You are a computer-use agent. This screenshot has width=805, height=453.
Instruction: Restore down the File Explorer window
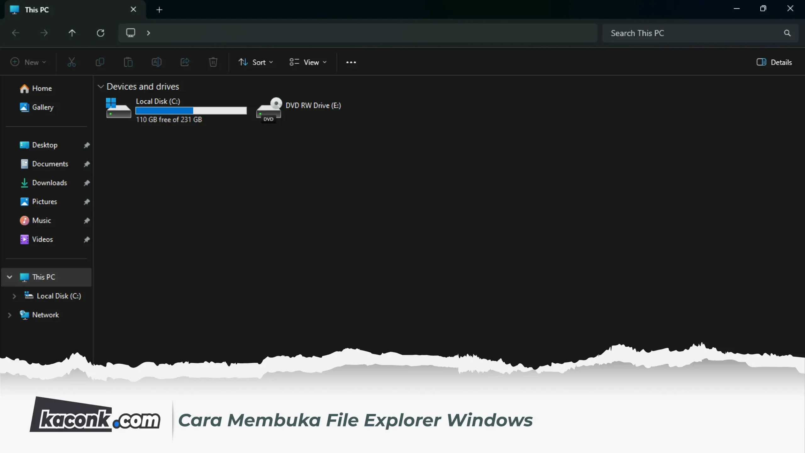pos(763,9)
